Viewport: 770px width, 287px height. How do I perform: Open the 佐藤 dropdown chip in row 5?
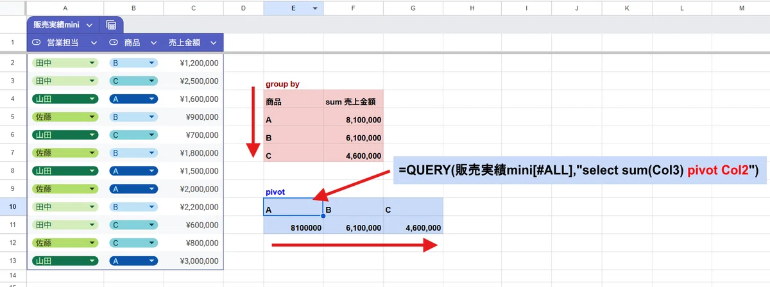coord(65,117)
